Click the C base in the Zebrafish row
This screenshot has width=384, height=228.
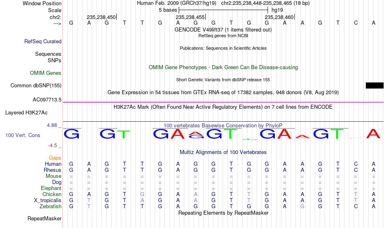click(356, 206)
